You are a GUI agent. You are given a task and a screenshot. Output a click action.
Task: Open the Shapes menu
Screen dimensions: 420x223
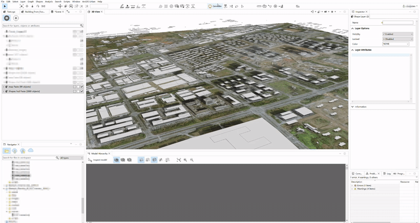pos(39,2)
